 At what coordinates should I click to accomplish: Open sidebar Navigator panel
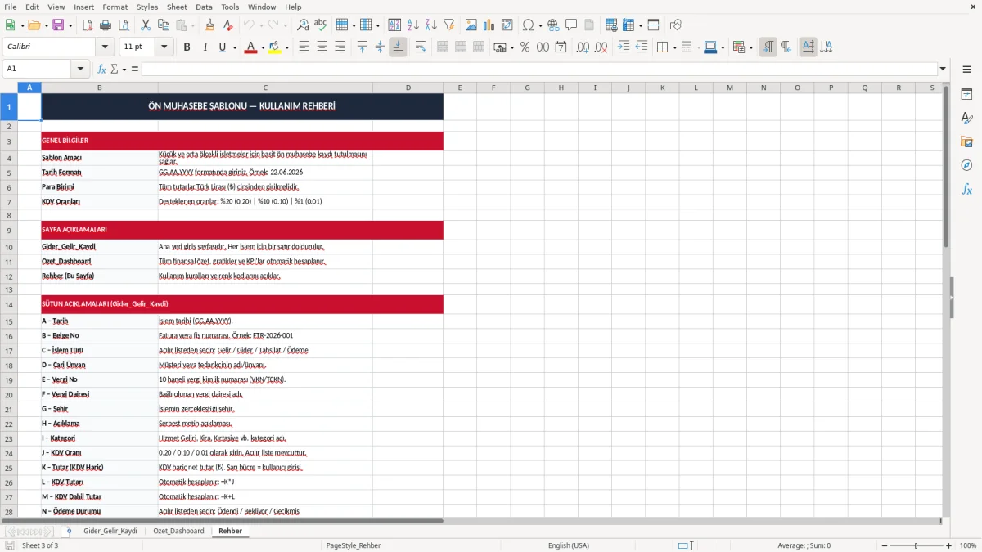tap(966, 165)
